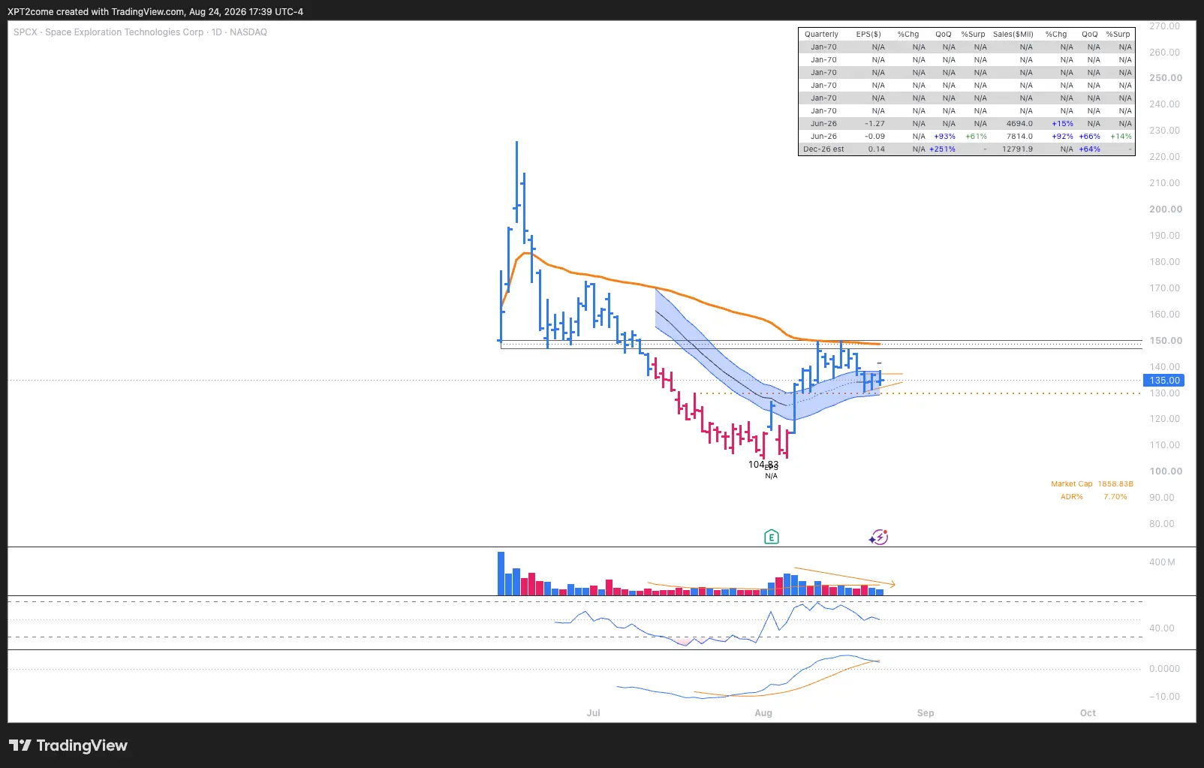Click the 104.83 low price label
Image resolution: width=1204 pixels, height=768 pixels.
[763, 465]
